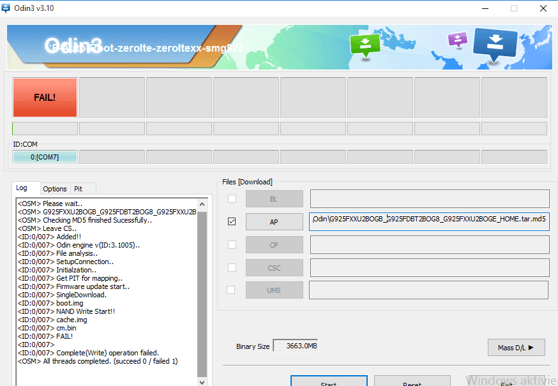Image resolution: width=558 pixels, height=386 pixels.
Task: Click the first progress bar under FAIL!
Action: click(45, 128)
